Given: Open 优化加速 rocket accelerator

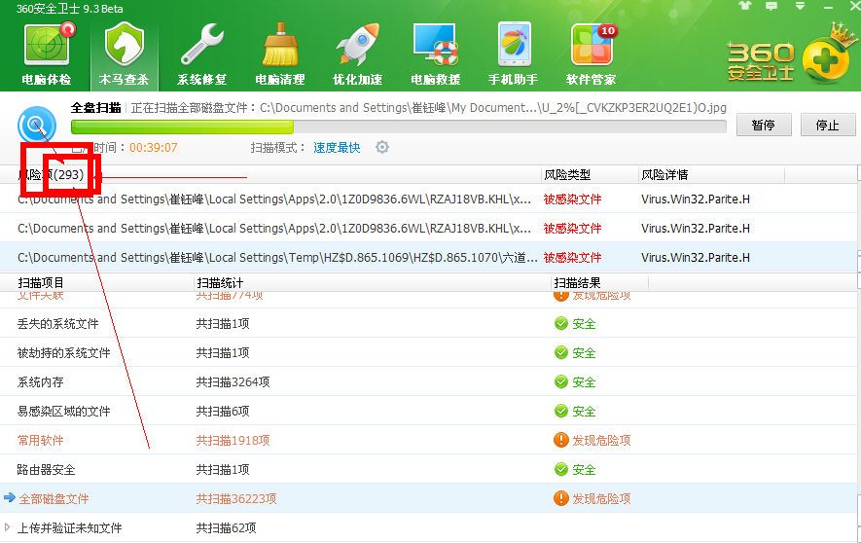Looking at the screenshot, I should point(357,54).
